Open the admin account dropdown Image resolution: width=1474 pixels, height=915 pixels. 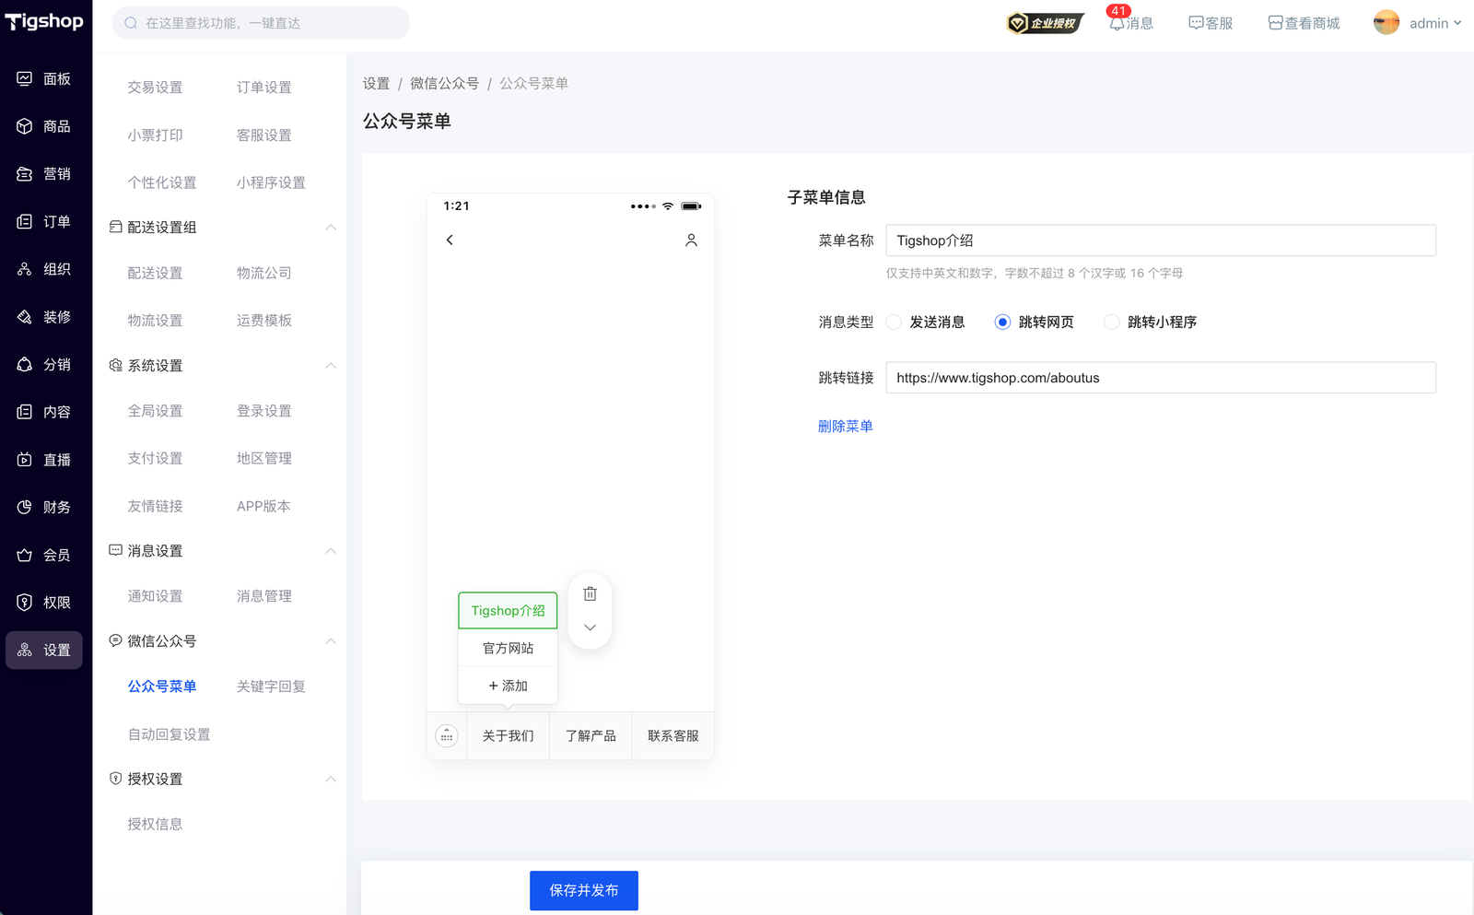[1418, 23]
